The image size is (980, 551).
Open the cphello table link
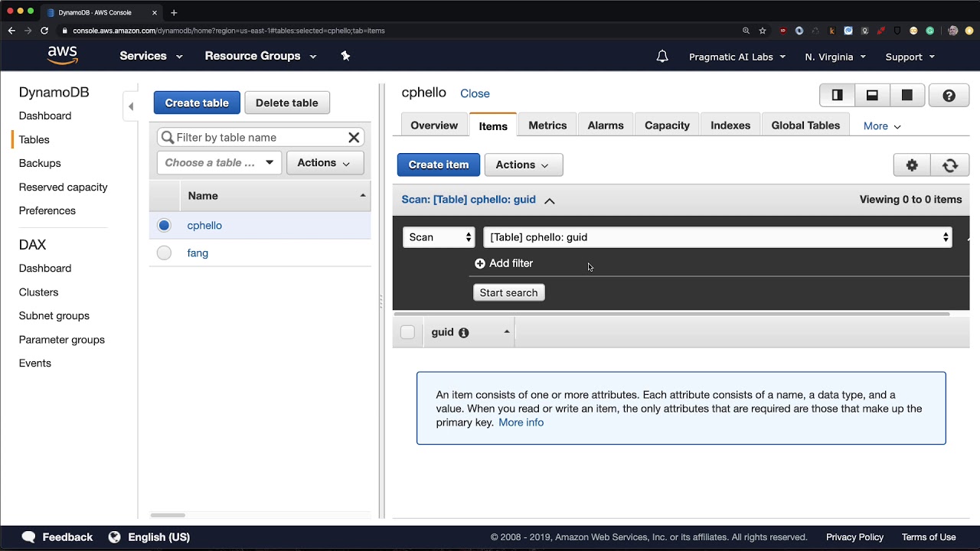[204, 226]
